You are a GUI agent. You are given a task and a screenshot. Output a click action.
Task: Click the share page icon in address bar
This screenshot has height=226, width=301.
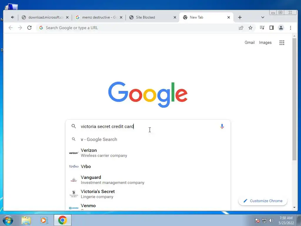pos(241,28)
